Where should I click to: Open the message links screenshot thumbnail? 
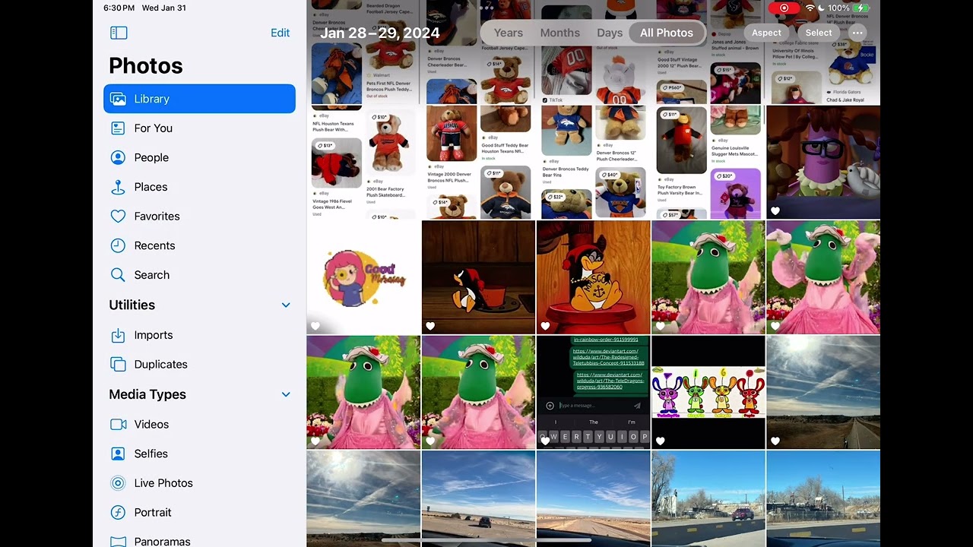[593, 392]
